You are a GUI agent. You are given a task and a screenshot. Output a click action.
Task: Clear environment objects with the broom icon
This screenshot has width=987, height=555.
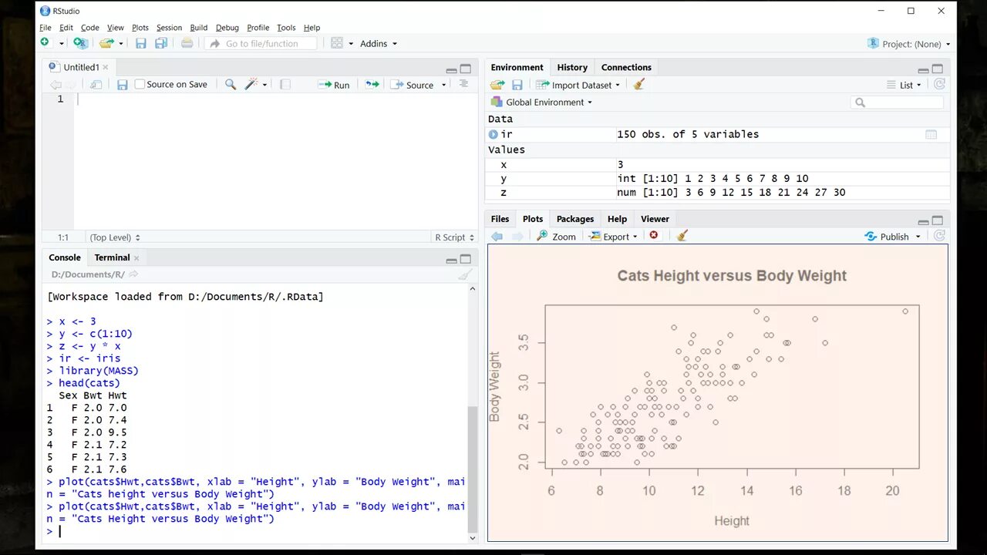pos(638,85)
